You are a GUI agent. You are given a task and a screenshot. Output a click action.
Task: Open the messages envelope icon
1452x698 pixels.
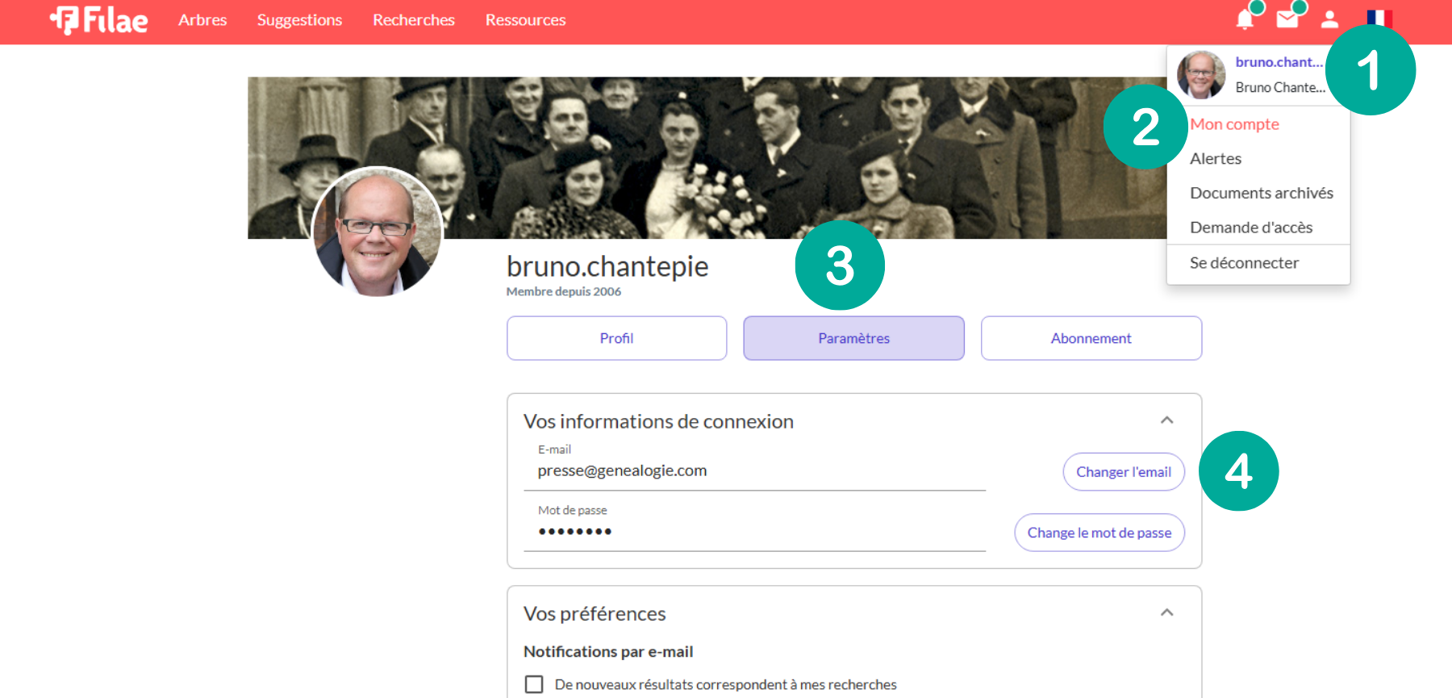click(1287, 19)
